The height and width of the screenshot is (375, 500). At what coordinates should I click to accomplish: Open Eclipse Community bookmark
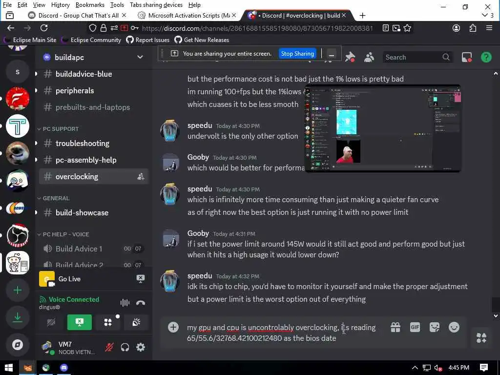pos(91,40)
